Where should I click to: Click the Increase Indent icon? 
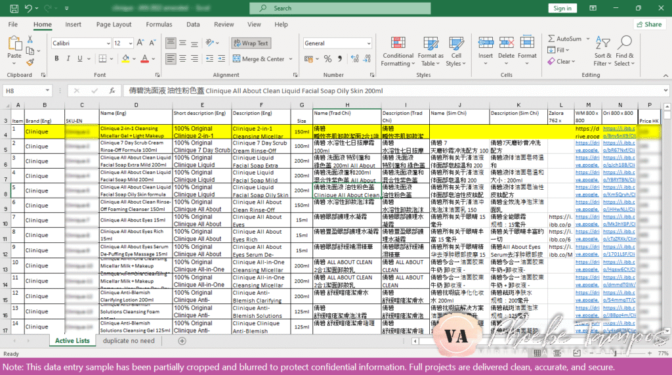pyautogui.click(x=222, y=58)
